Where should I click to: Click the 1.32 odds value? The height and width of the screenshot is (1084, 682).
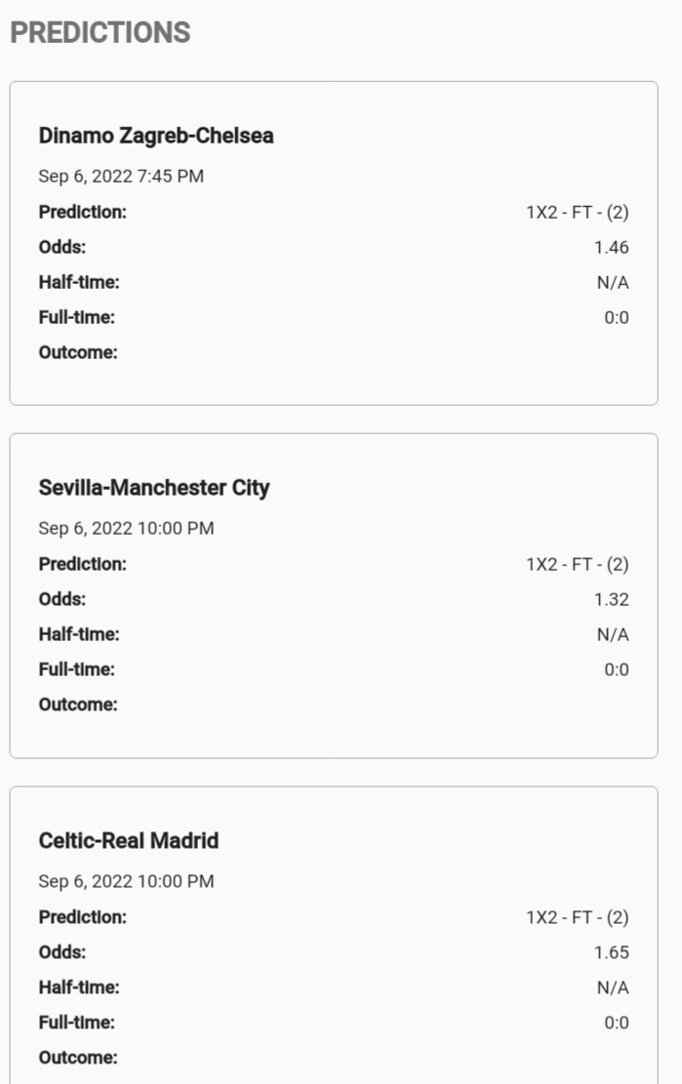click(612, 599)
